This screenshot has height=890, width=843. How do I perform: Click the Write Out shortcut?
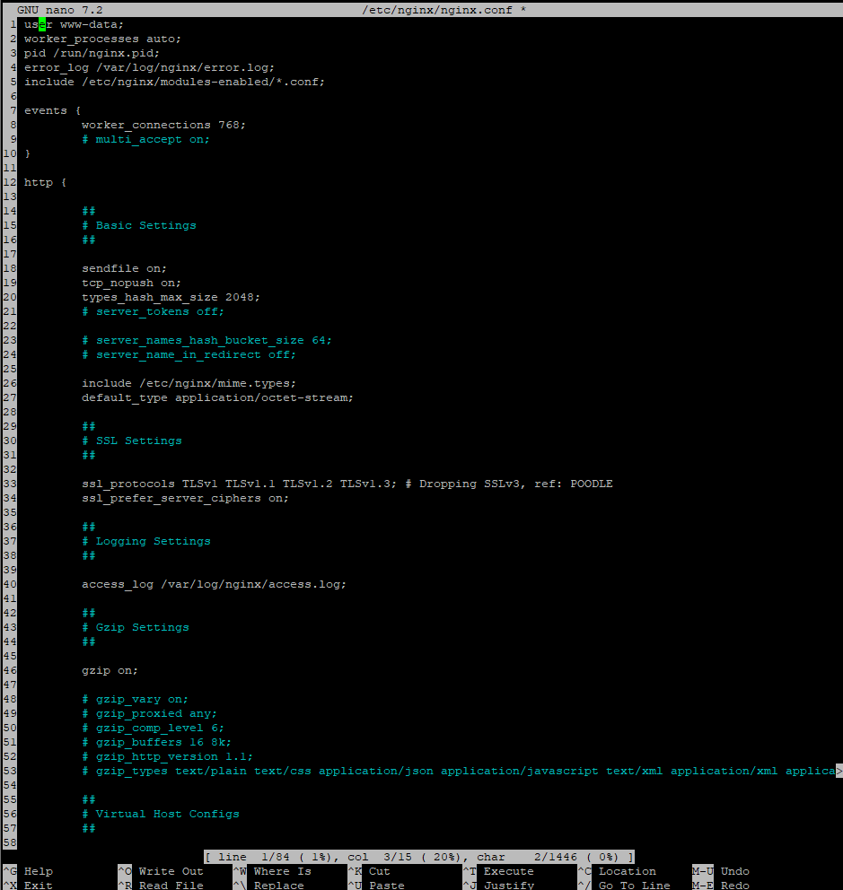(171, 871)
